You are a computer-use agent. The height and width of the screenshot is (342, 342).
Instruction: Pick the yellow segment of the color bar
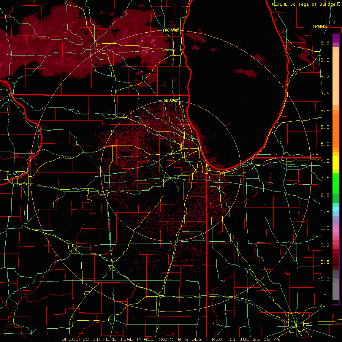[336, 163]
